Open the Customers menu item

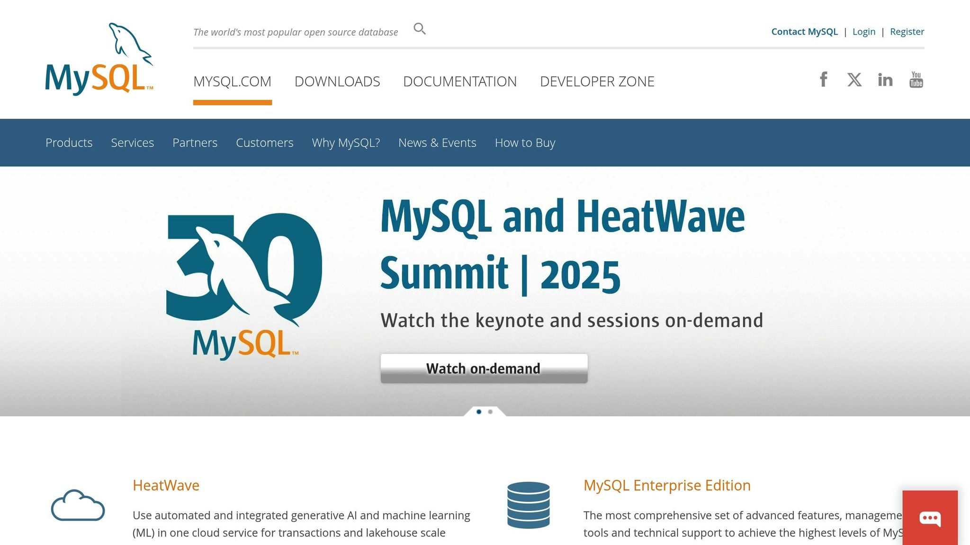point(265,143)
